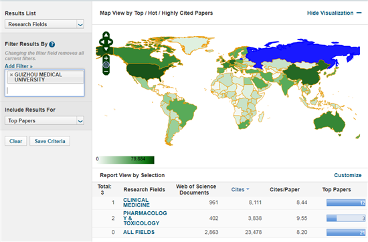Open the ALL FIELDS link
Screen dimensions: 368x242
point(139,232)
